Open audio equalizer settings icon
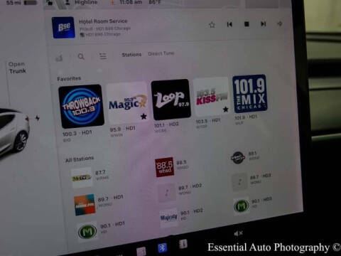The width and height of the screenshot is (341, 256). [103, 56]
